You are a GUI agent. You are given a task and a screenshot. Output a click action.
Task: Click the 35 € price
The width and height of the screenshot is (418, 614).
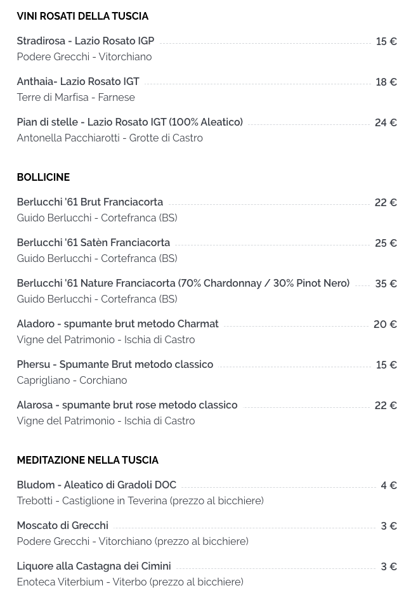click(386, 284)
